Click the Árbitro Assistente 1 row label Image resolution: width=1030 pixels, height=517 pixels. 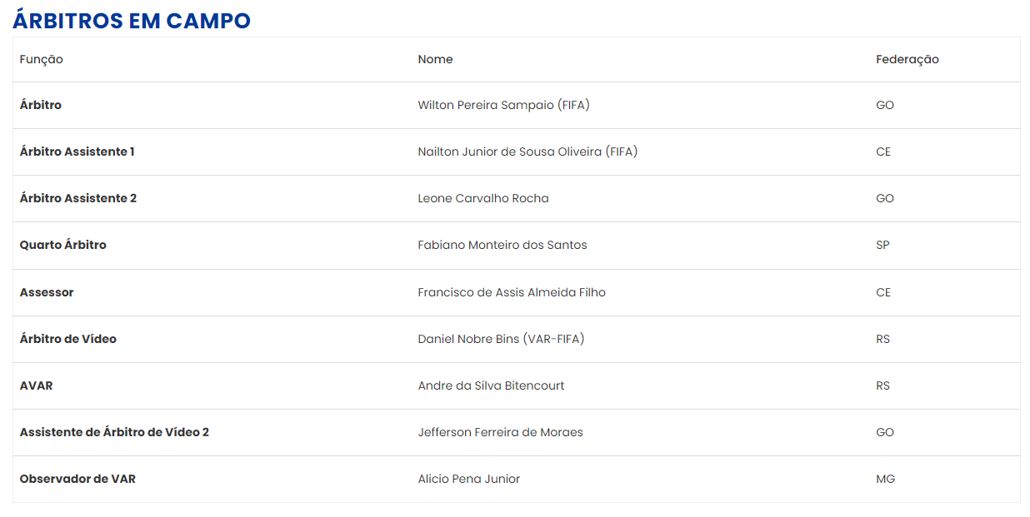click(77, 152)
